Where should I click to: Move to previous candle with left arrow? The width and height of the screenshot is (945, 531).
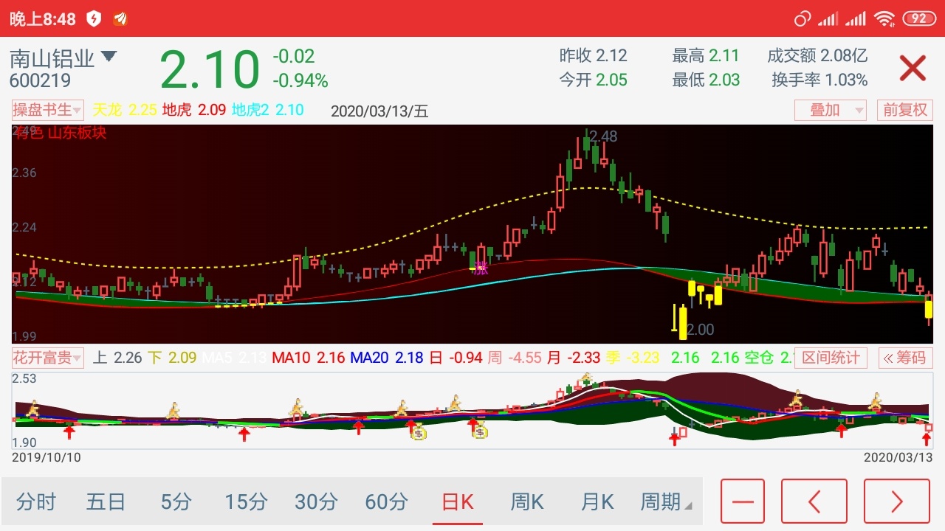pos(814,502)
